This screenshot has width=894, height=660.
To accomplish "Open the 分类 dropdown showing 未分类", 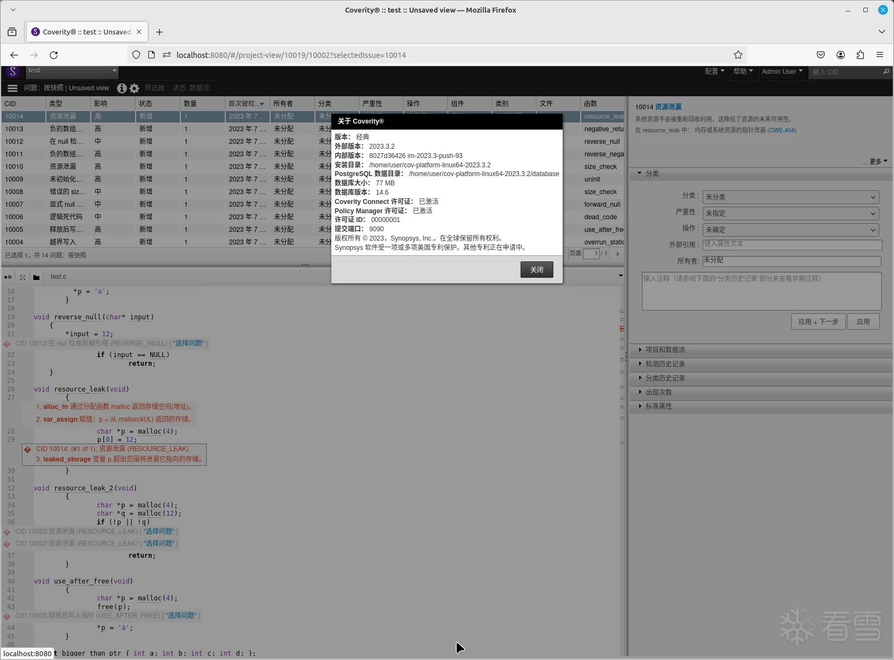I will point(791,197).
